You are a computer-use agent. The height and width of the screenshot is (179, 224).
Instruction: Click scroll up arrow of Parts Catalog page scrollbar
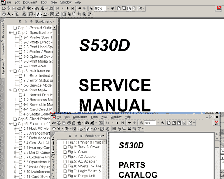coord(217,139)
